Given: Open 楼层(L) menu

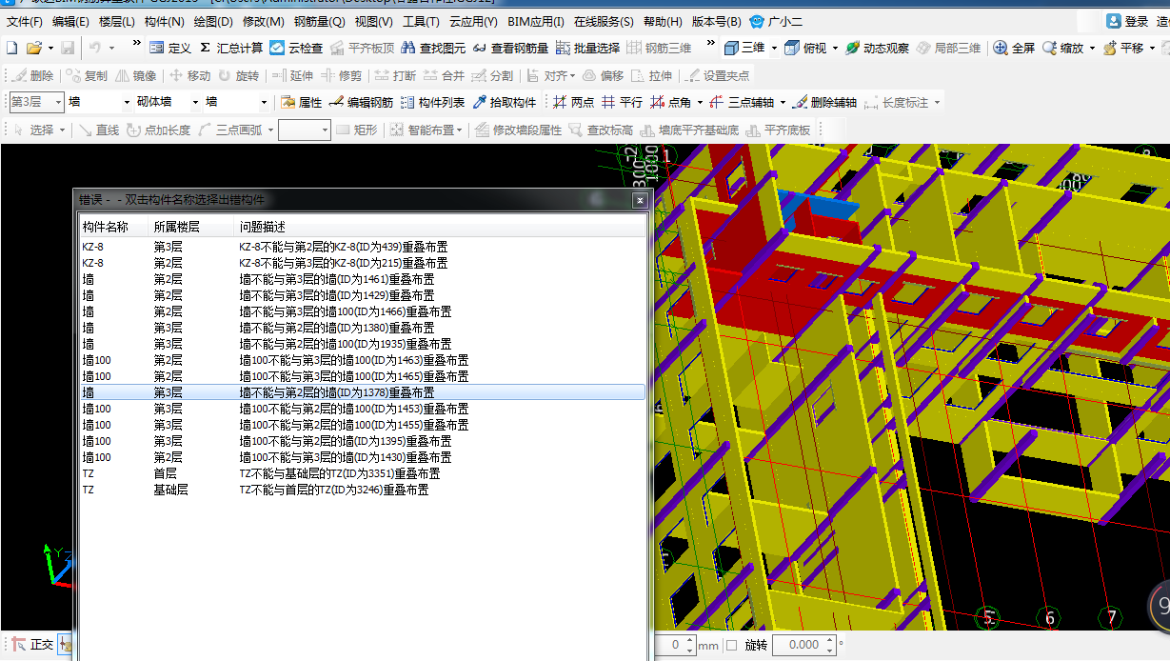Looking at the screenshot, I should coord(117,21).
